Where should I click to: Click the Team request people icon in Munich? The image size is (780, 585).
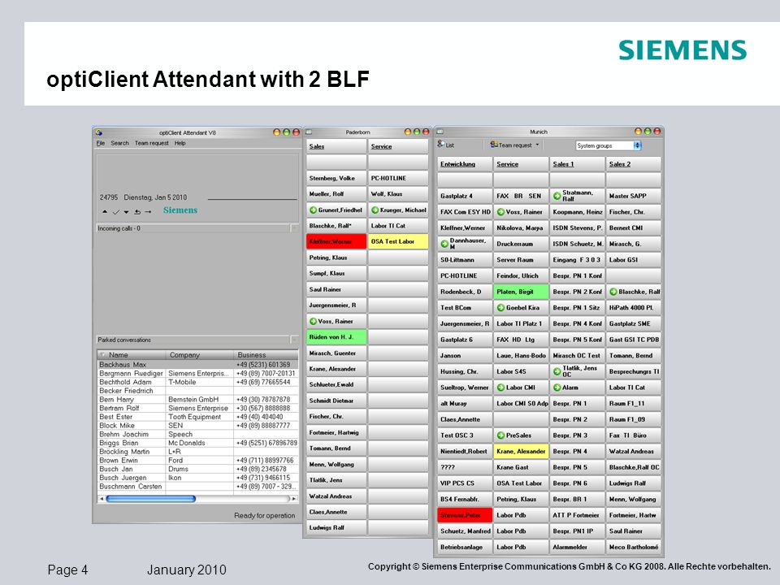click(494, 145)
